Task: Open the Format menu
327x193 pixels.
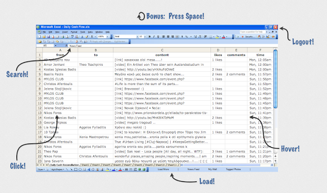Action: coord(74,32)
